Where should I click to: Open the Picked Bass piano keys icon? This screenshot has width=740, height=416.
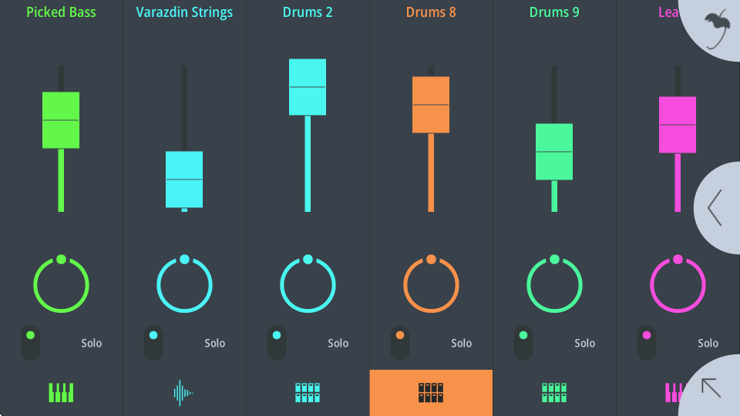pyautogui.click(x=61, y=392)
